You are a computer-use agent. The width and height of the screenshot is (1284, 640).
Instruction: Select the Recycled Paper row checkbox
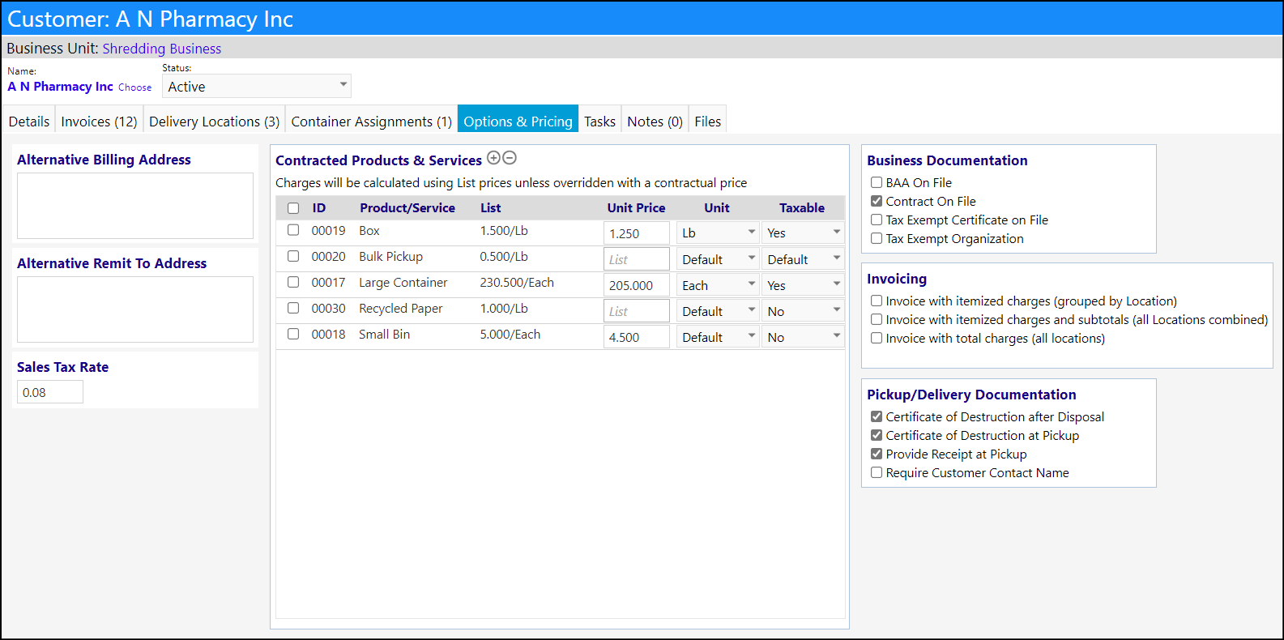click(293, 308)
